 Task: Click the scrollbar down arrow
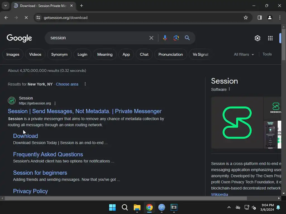point(283,193)
